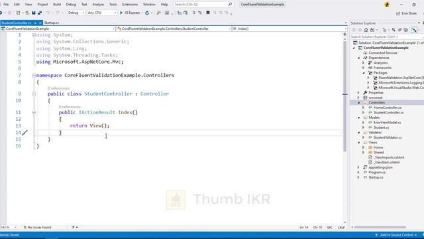
Task: Click the 0 references link above Index method
Action: coord(70,107)
